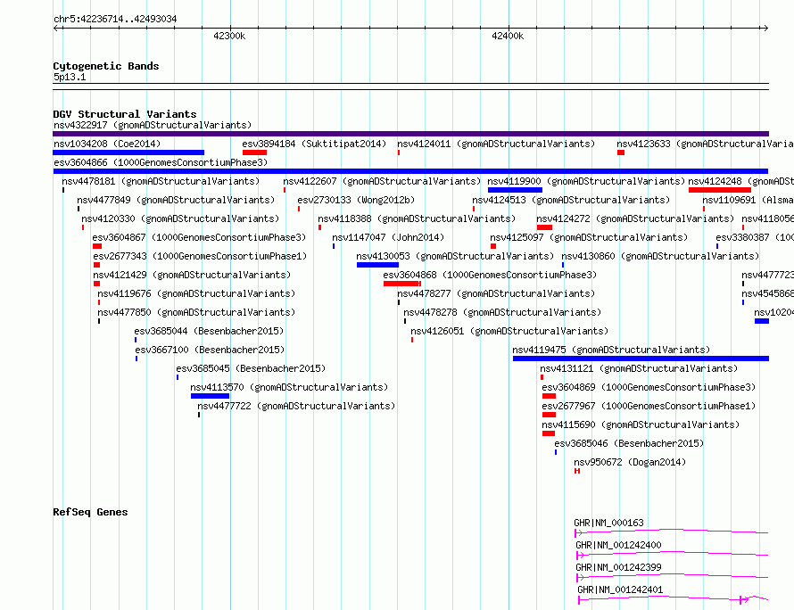Image resolution: width=794 pixels, height=610 pixels.
Task: Open esv3604867 1000Genomes variant label
Action: coord(199,237)
